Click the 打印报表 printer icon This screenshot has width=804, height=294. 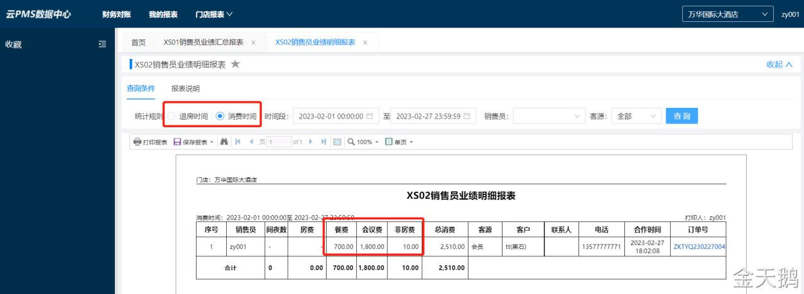click(138, 142)
